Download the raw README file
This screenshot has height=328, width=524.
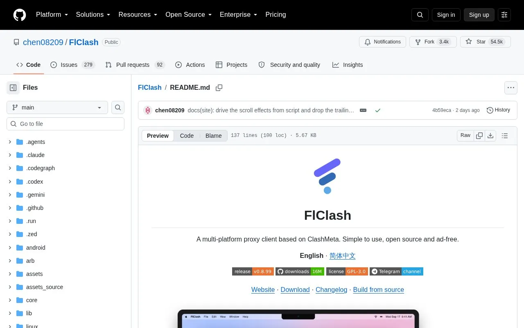[x=490, y=136]
